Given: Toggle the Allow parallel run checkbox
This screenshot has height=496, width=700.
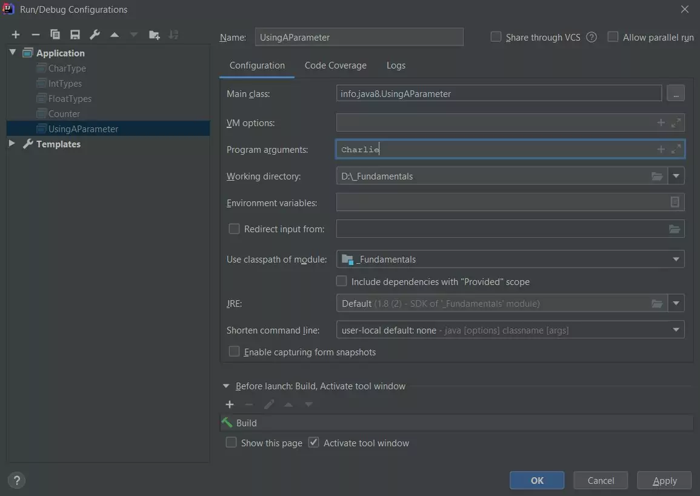Looking at the screenshot, I should (x=613, y=37).
